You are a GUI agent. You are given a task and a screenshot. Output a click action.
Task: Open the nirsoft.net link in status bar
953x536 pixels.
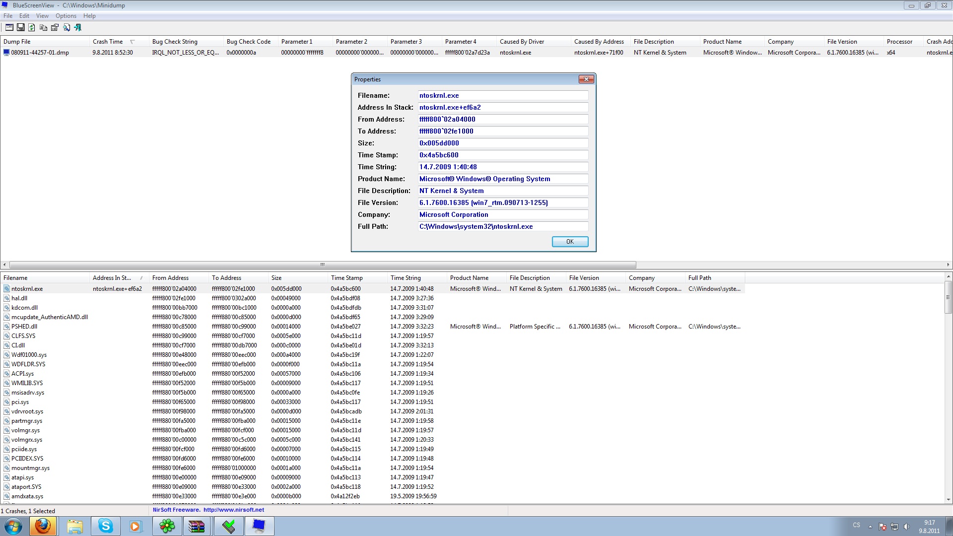tap(233, 510)
